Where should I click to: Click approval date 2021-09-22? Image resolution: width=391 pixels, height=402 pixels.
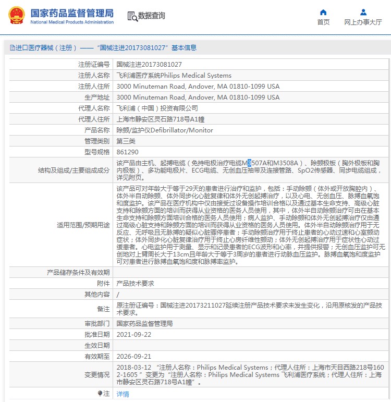click(134, 335)
